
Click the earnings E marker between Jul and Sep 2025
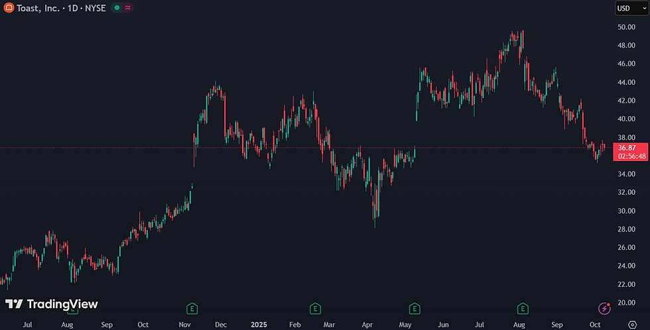point(523,309)
